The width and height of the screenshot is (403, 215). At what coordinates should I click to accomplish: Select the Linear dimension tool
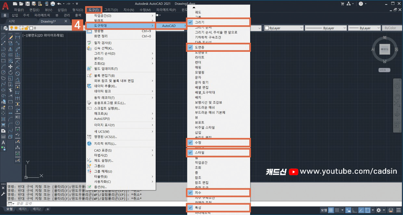[18, 37]
